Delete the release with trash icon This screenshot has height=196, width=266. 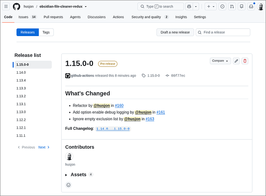(x=245, y=61)
